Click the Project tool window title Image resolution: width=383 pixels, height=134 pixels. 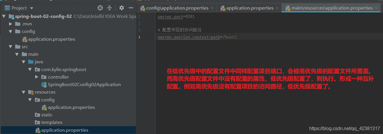tap(19, 8)
